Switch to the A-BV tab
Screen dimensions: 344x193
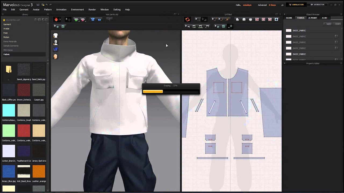(x=325, y=18)
